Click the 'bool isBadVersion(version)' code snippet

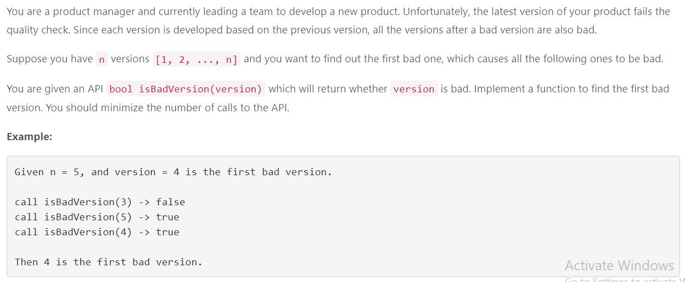point(186,89)
